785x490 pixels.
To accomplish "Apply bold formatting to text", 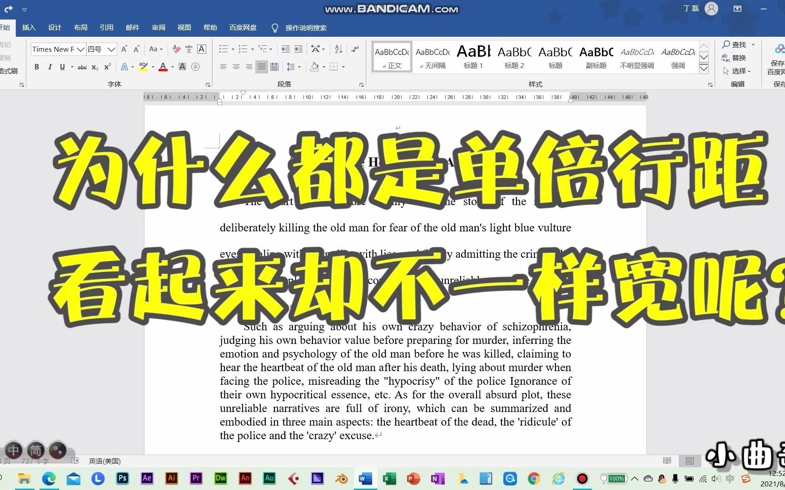I will (36, 67).
